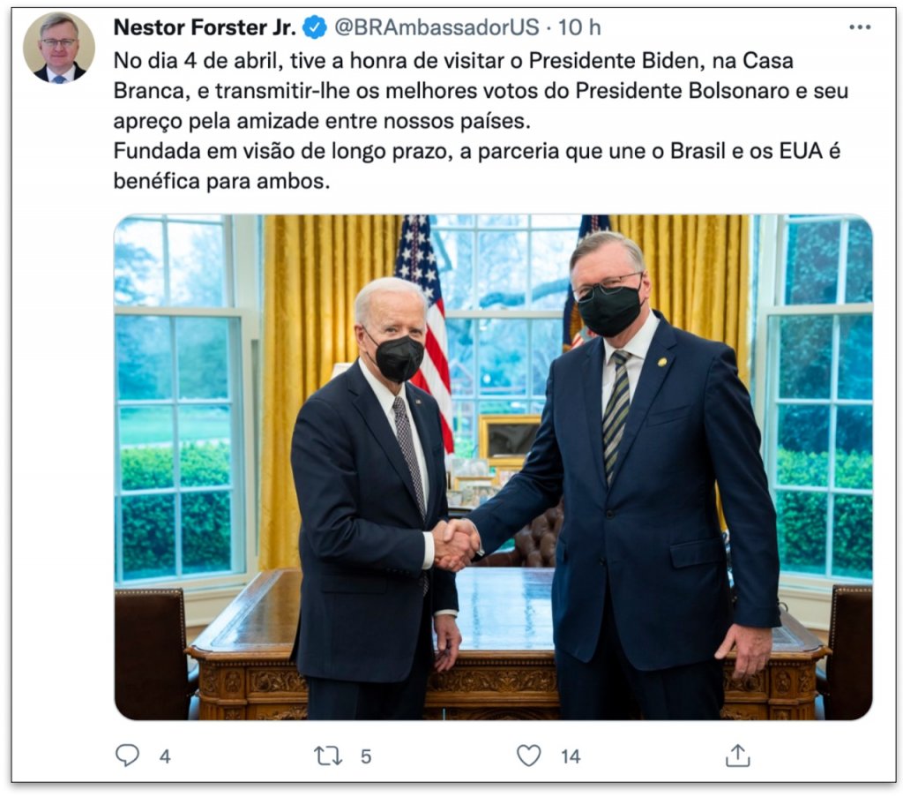Screen dimensions: 903x797
Task: View the reply count 4
Action: (x=165, y=756)
